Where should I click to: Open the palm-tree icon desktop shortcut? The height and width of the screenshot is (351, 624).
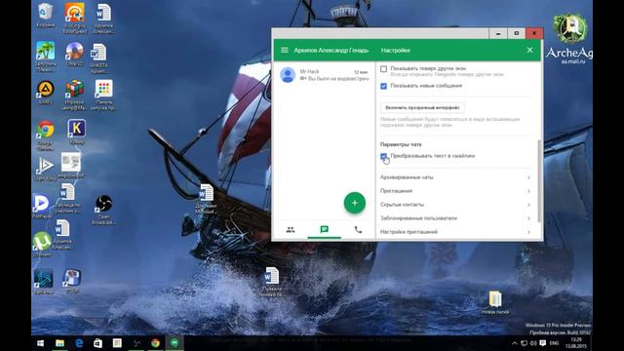[46, 57]
